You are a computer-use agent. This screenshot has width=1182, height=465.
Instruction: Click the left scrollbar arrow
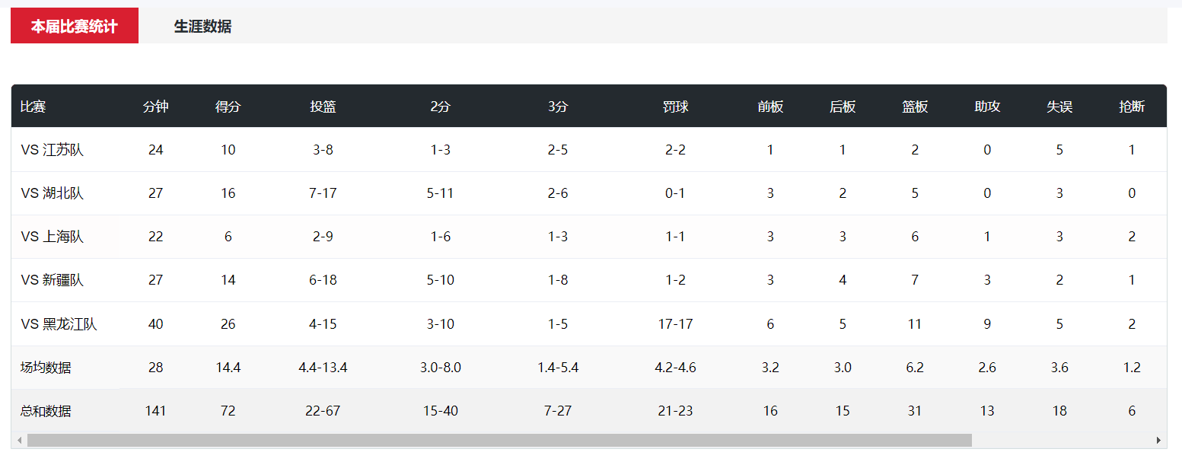(x=18, y=441)
